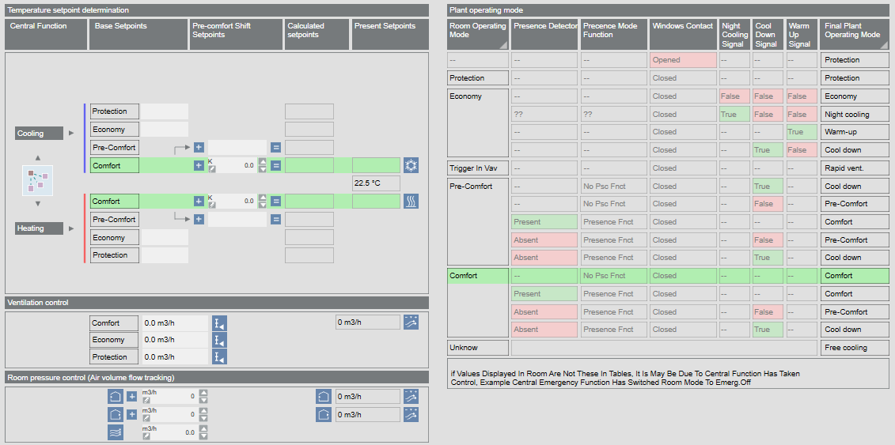895x445 pixels.
Task: Click the airflow wave icon in Room pressure control
Action: coord(116,432)
